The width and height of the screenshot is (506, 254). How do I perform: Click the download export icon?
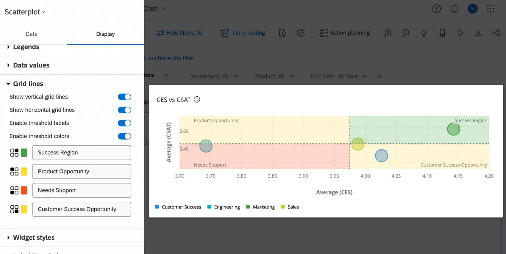(478, 33)
